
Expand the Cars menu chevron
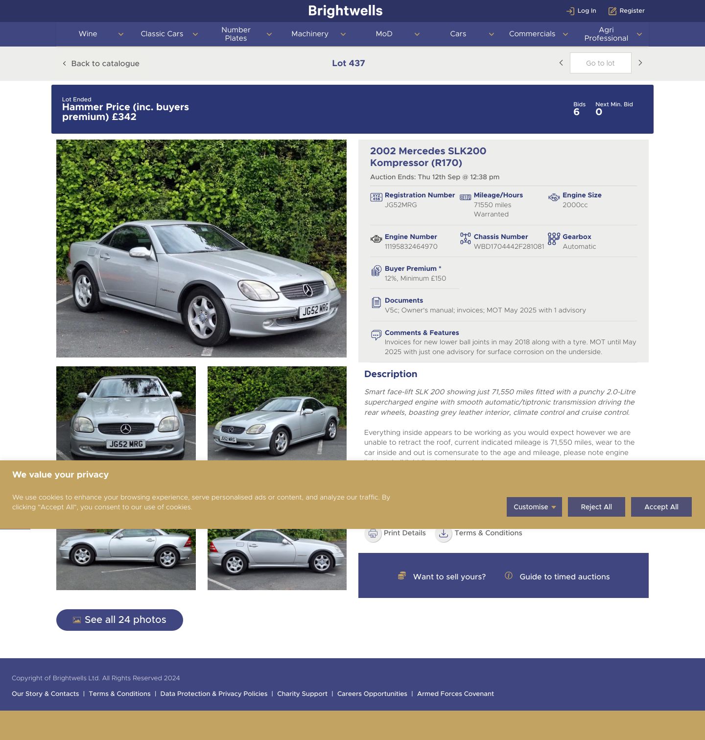[x=491, y=34]
